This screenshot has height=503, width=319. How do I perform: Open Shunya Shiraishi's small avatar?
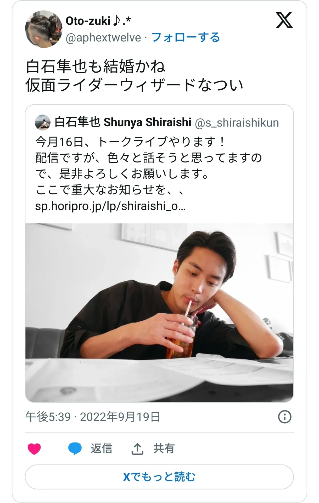click(42, 122)
